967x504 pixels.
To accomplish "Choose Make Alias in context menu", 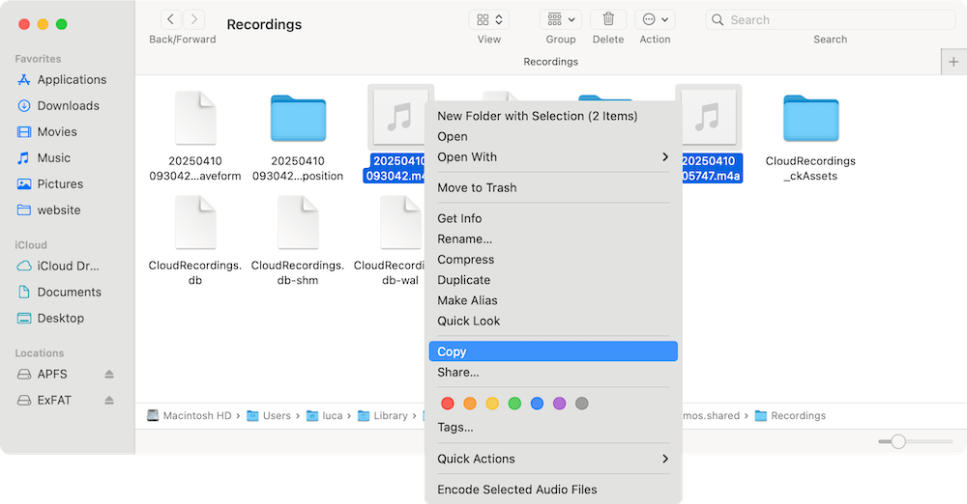I will pos(553,300).
